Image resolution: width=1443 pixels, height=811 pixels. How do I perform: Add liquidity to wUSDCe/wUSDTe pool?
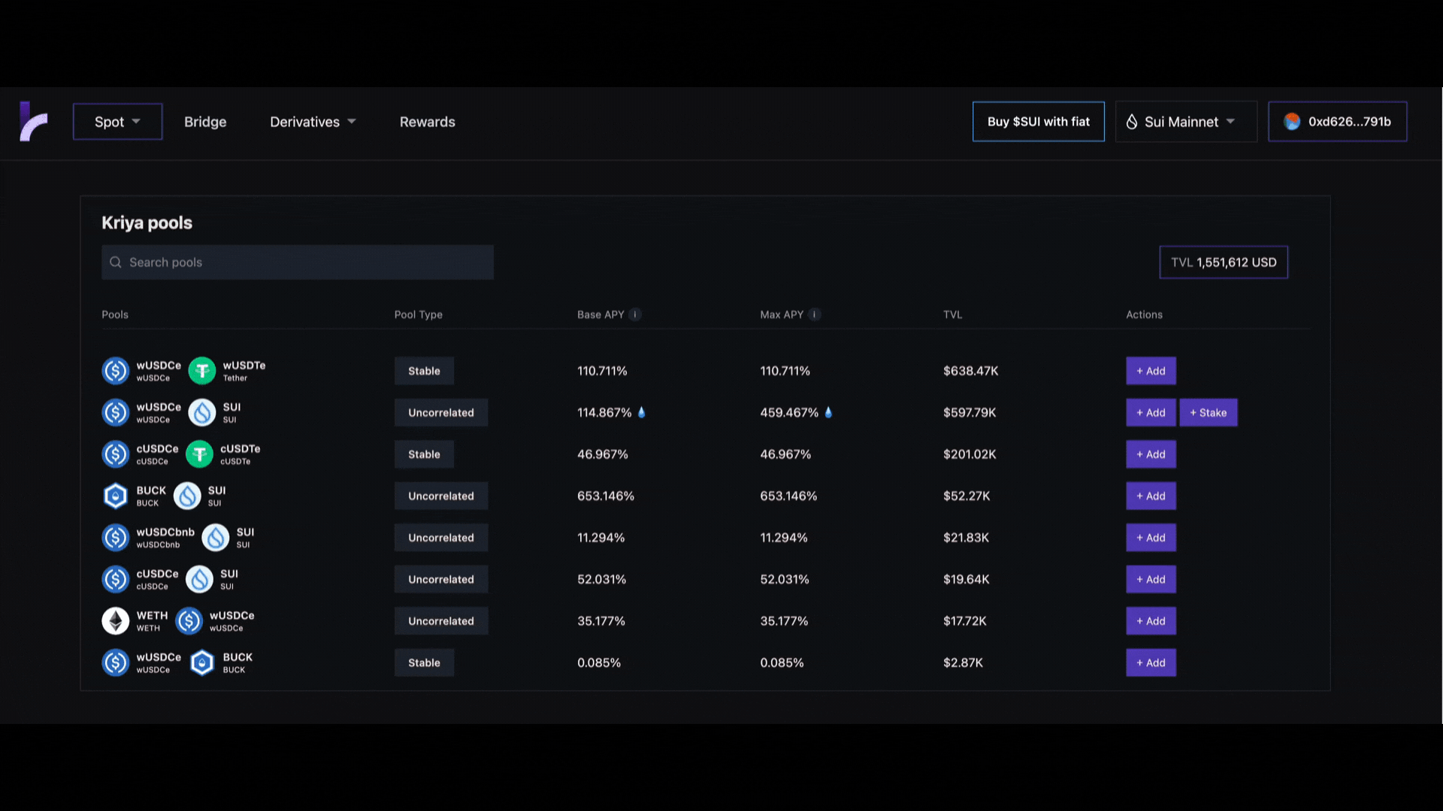(x=1151, y=371)
